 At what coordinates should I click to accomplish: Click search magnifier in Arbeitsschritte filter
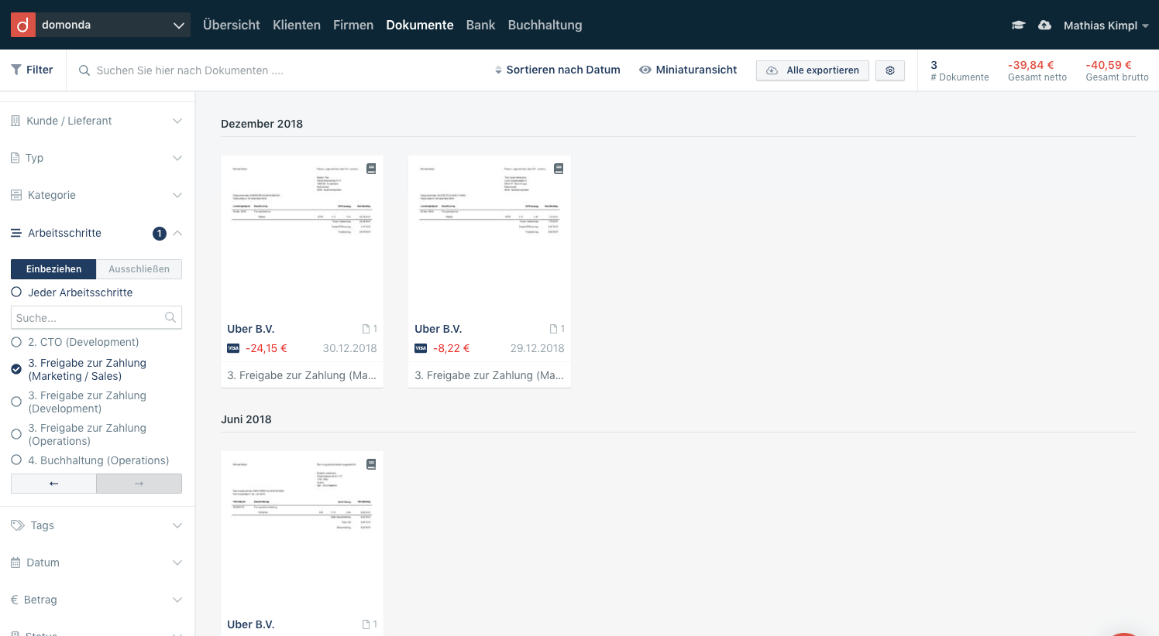coord(170,317)
